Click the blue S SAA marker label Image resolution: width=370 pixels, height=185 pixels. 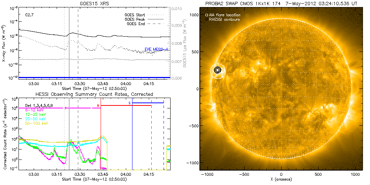pos(129,103)
